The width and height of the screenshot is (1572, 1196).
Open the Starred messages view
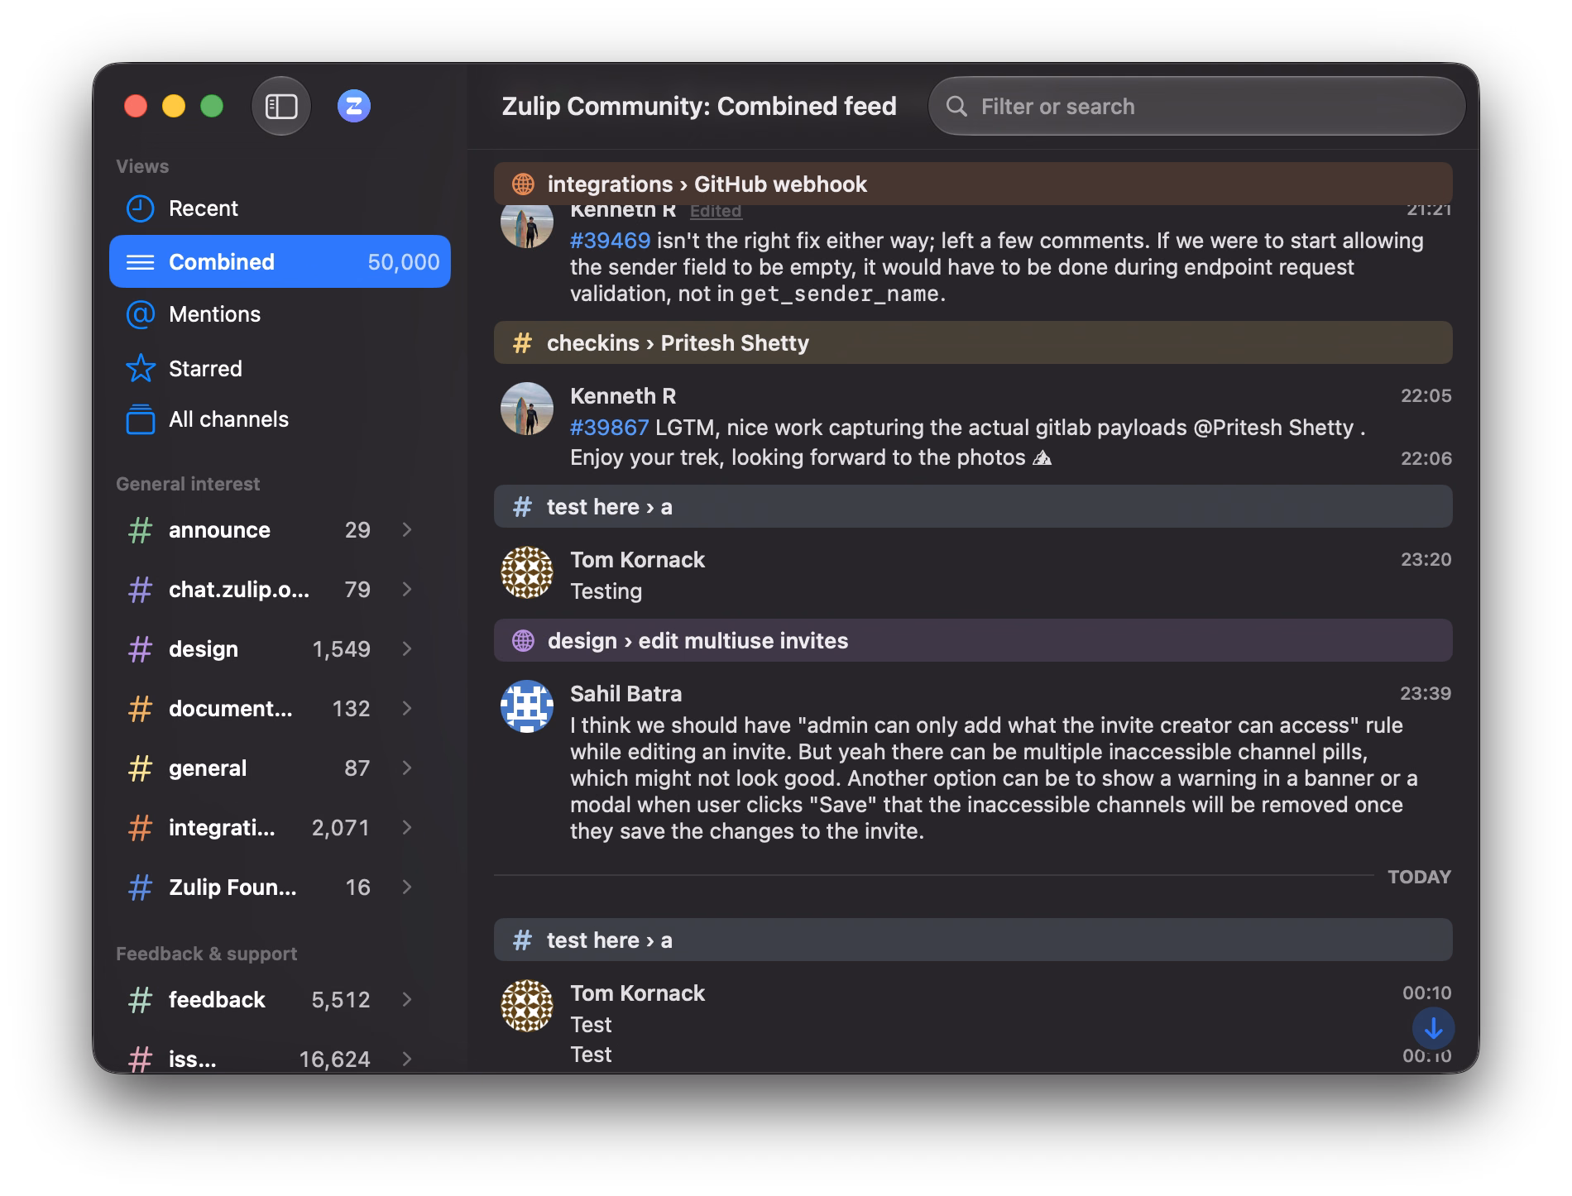tap(280, 368)
